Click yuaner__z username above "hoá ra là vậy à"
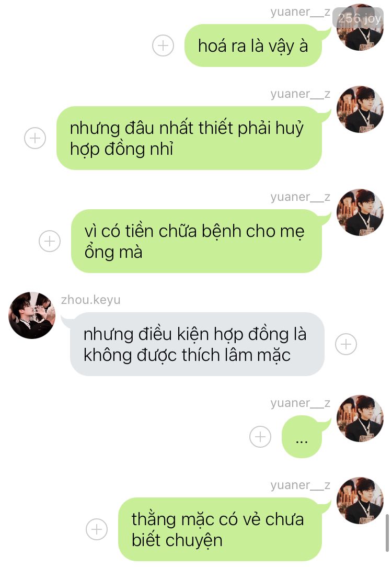Viewport: 392px width, 567px height. 300,12
